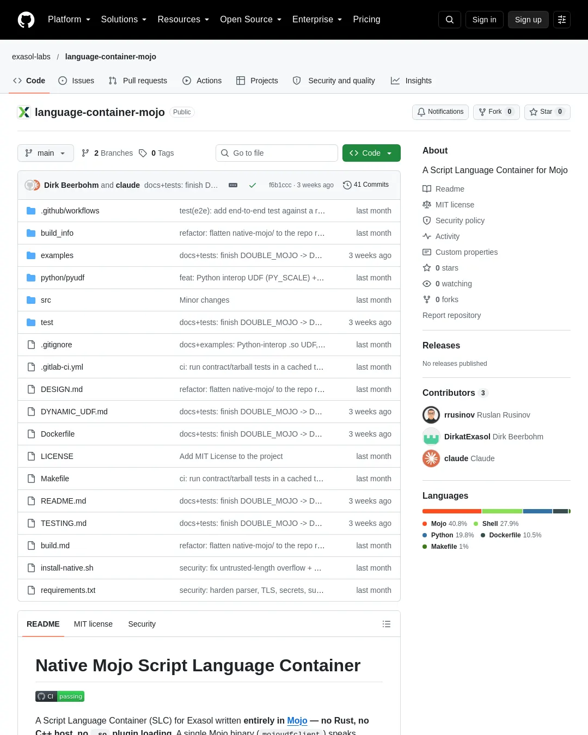Viewport: 588px width, 735px height.
Task: Click the Activity pulse icon
Action: click(427, 236)
